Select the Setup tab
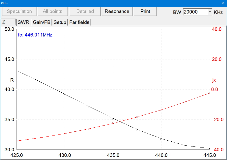The image size is (227, 160). pyautogui.click(x=60, y=22)
